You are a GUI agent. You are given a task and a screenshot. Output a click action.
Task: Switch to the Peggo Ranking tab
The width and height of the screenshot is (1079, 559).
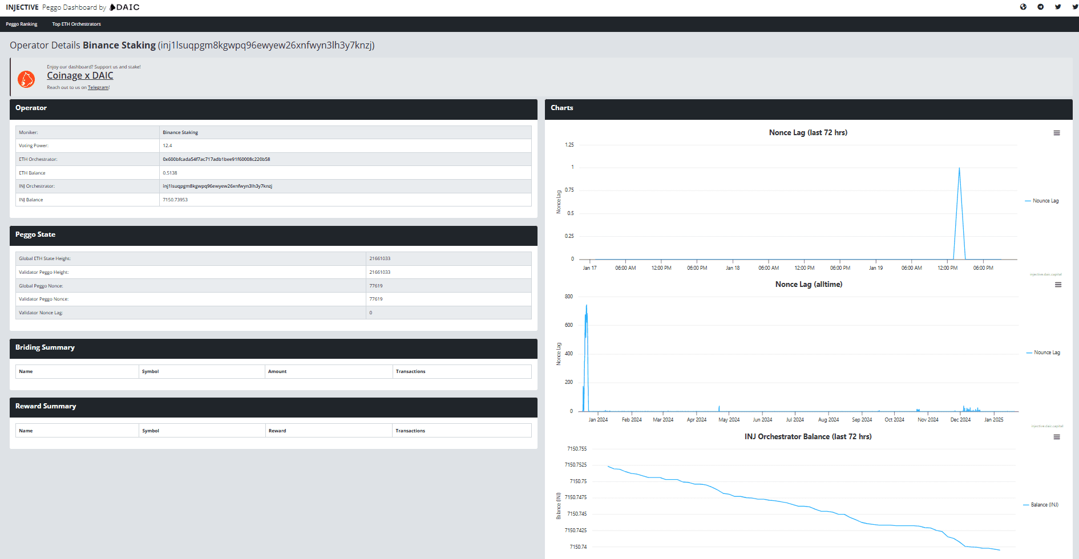[21, 24]
